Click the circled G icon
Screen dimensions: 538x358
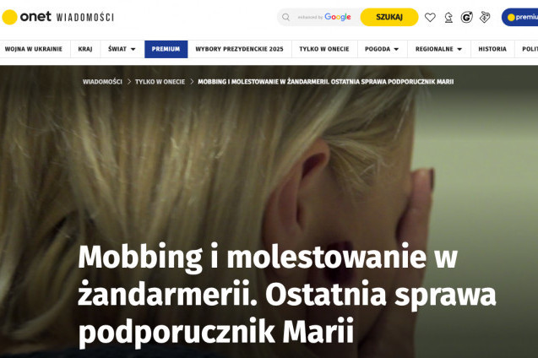(466, 17)
